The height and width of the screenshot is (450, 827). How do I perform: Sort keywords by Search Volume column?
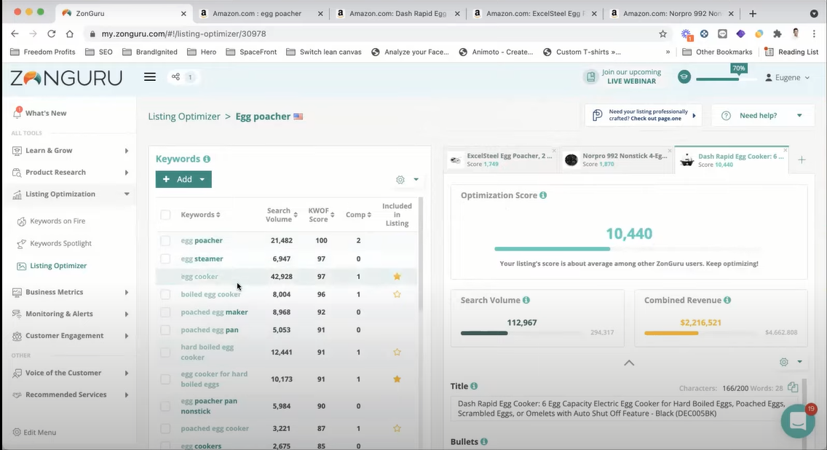281,215
